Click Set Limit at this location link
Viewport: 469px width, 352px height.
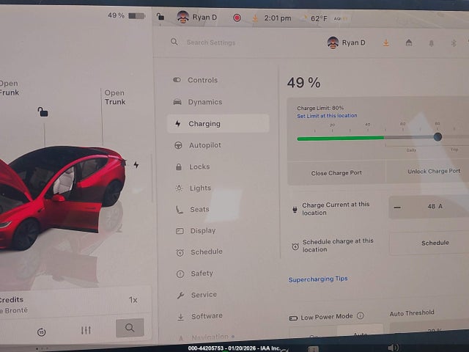(327, 116)
